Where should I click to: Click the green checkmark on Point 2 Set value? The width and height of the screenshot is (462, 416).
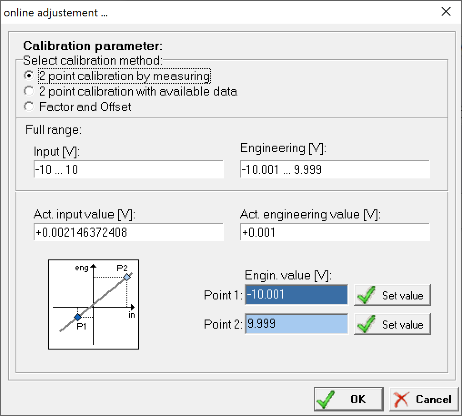pos(366,324)
